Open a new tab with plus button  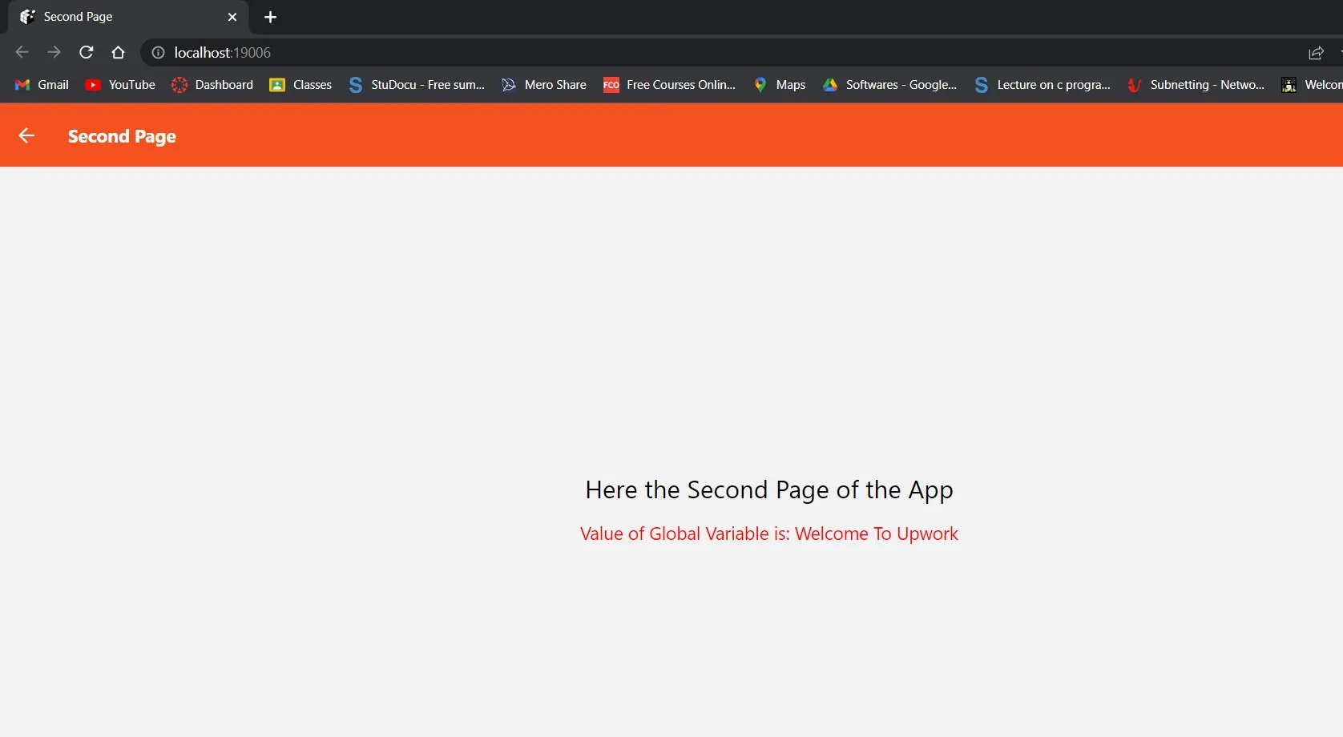click(x=270, y=17)
